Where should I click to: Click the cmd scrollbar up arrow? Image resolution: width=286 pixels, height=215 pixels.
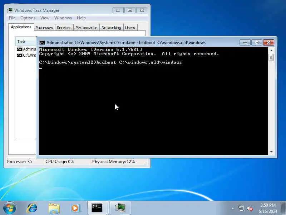tap(271, 50)
